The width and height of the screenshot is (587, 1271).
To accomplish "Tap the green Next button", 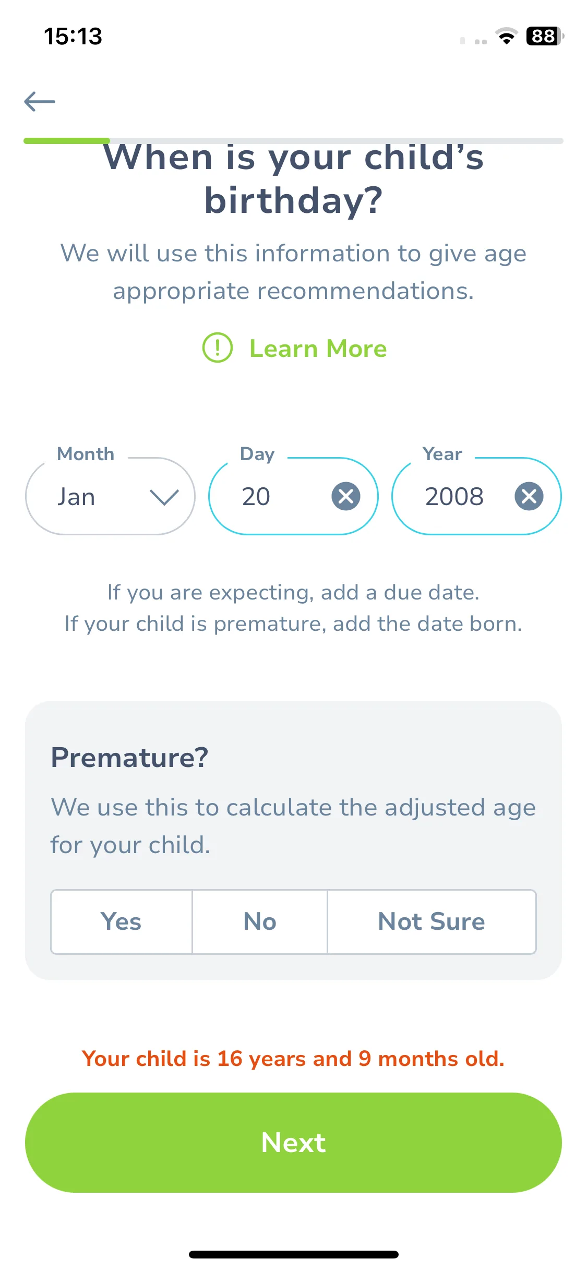I will (x=293, y=1143).
